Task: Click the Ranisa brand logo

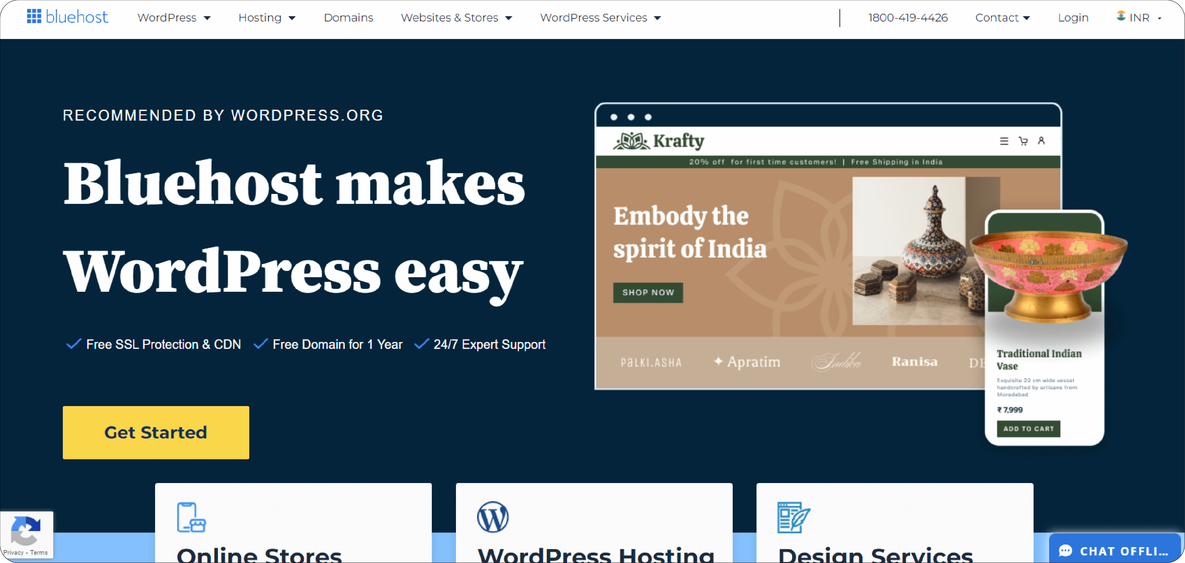Action: point(915,361)
